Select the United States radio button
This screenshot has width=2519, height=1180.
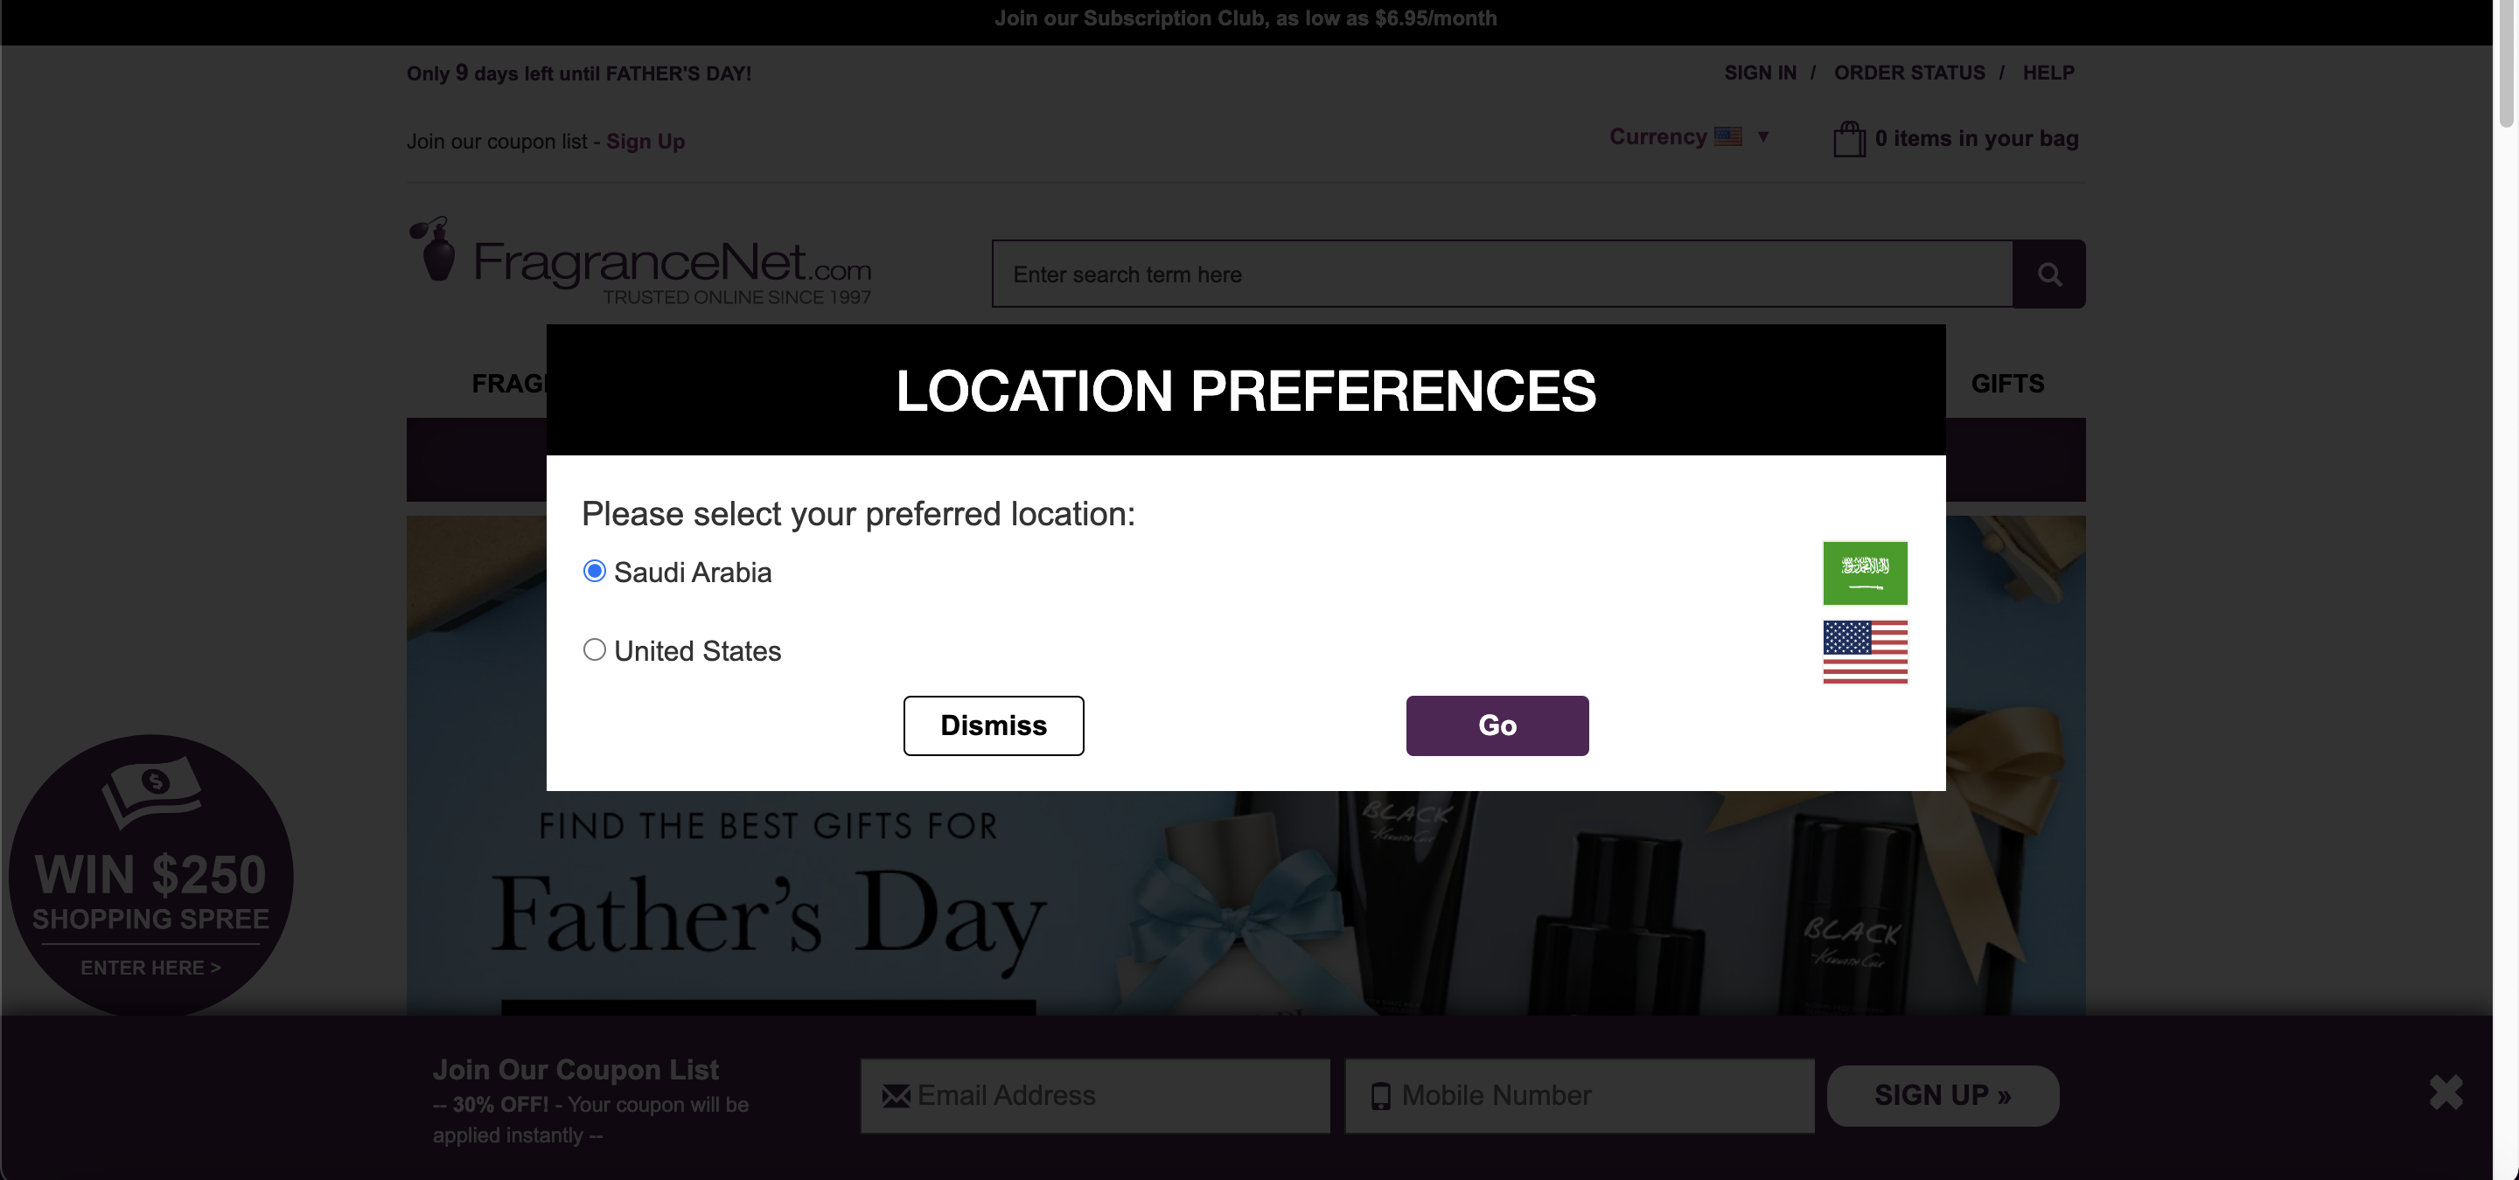595,649
